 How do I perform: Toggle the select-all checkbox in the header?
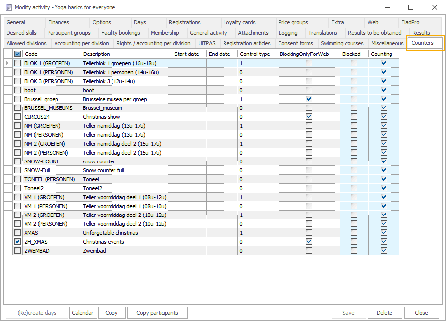[x=18, y=54]
